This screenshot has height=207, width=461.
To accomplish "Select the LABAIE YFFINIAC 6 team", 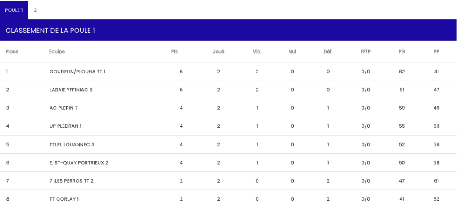I will 71,90.
